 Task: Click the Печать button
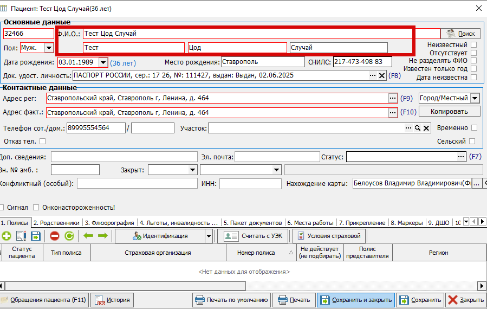[x=294, y=300]
